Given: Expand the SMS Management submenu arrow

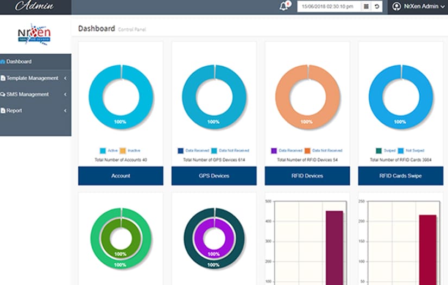Looking at the screenshot, I should tap(65, 94).
